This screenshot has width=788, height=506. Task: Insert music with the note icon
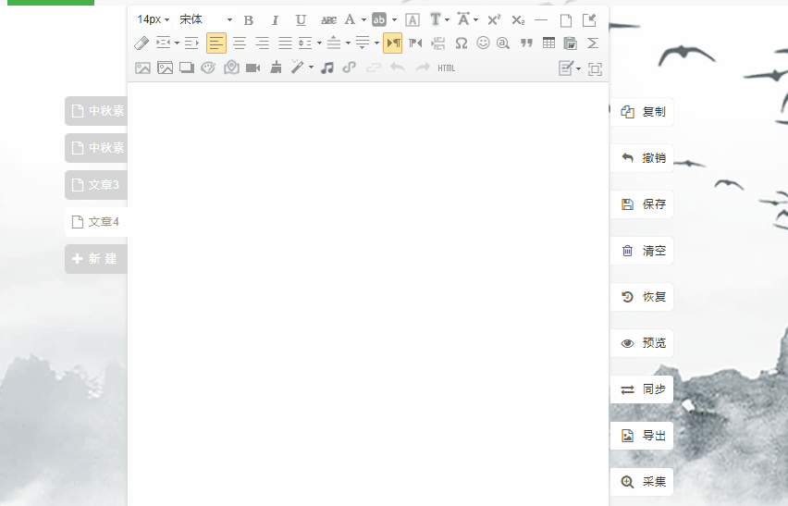pos(327,68)
